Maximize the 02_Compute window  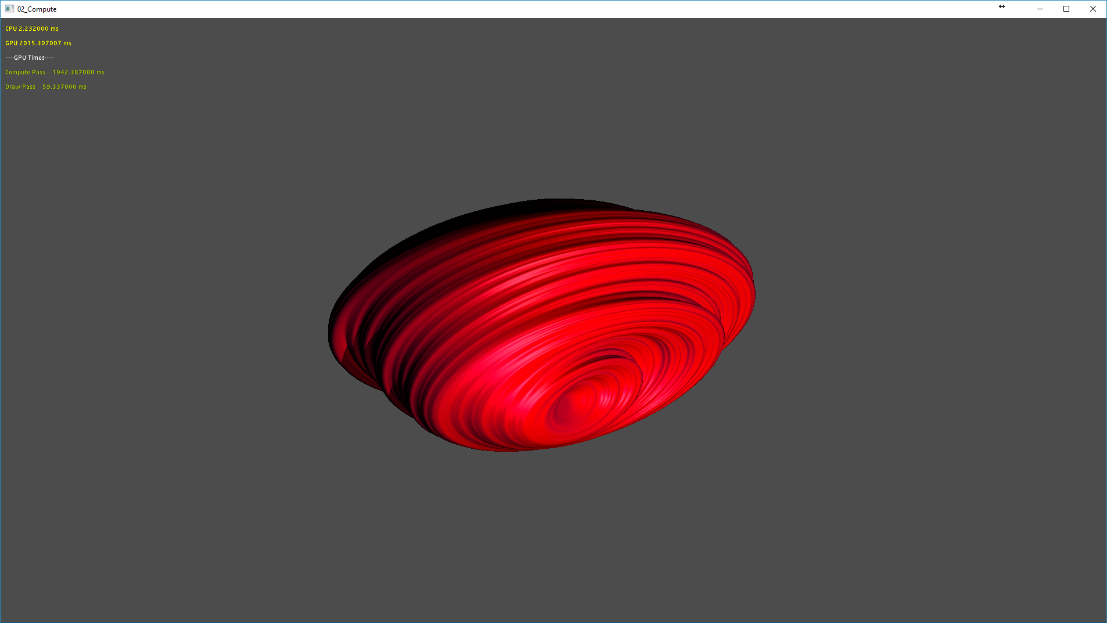(x=1066, y=9)
